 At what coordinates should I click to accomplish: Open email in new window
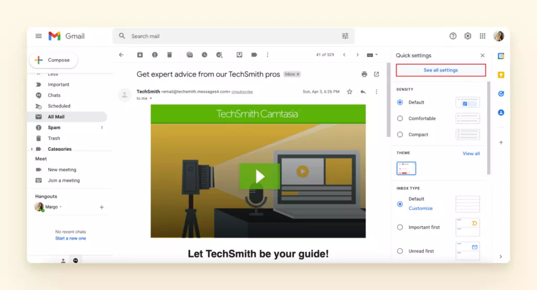click(x=377, y=74)
